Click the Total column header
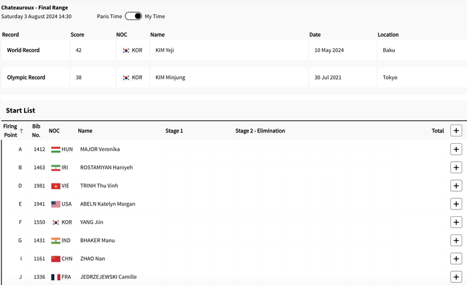The width and height of the screenshot is (467, 285). pyautogui.click(x=438, y=130)
